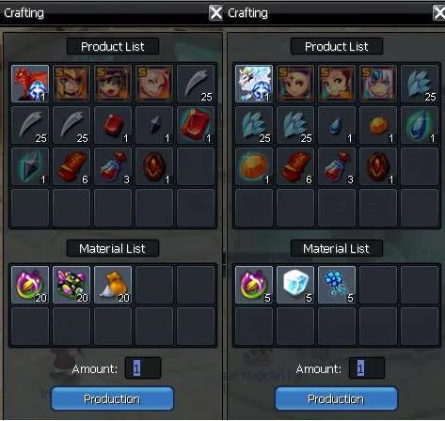This screenshot has width=445, height=421.
Task: Select the blue flower material icon
Action: pos(337,285)
